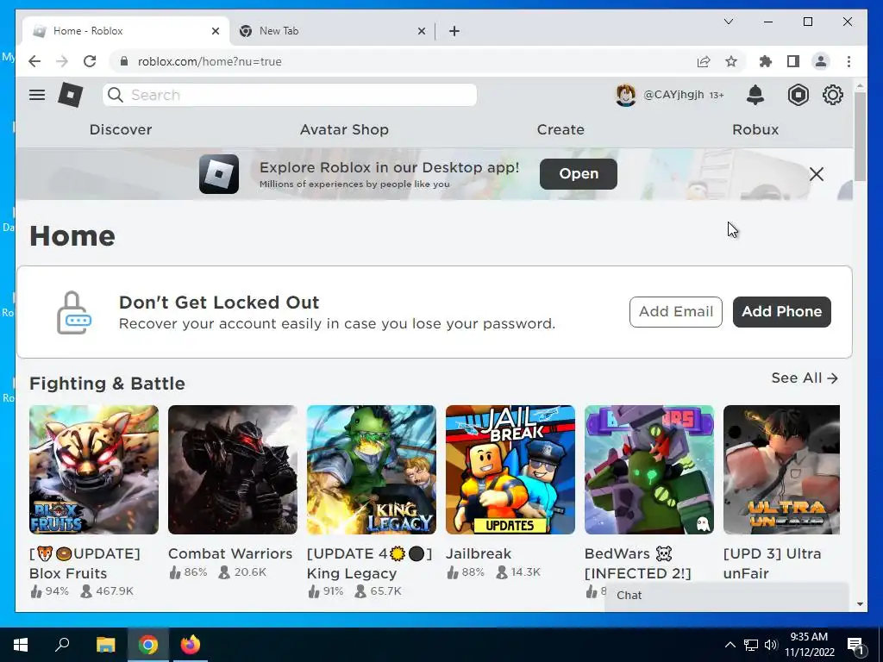Share this page via the address bar icon
883x662 pixels.
pyautogui.click(x=704, y=61)
